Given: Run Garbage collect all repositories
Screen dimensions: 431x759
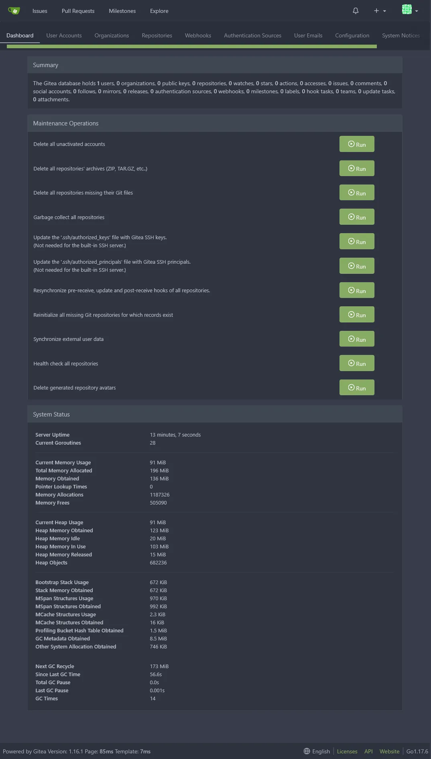Looking at the screenshot, I should coord(356,217).
